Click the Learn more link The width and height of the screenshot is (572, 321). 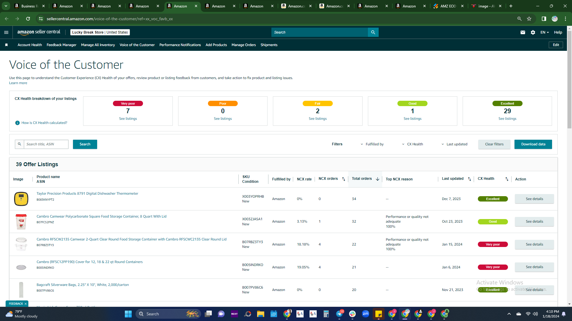click(x=18, y=83)
